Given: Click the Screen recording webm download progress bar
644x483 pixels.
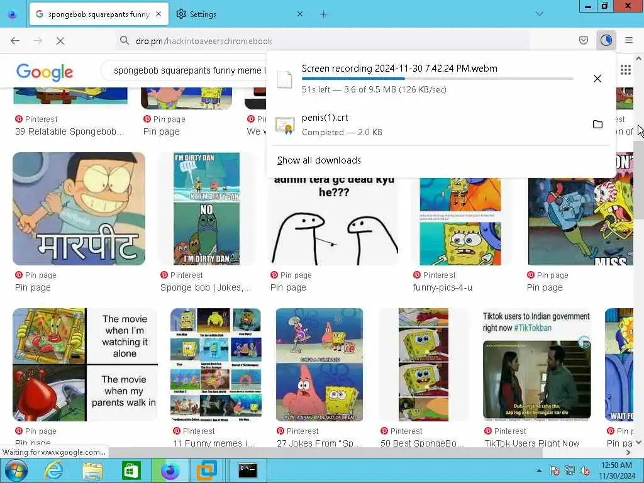Looking at the screenshot, I should click(x=438, y=79).
